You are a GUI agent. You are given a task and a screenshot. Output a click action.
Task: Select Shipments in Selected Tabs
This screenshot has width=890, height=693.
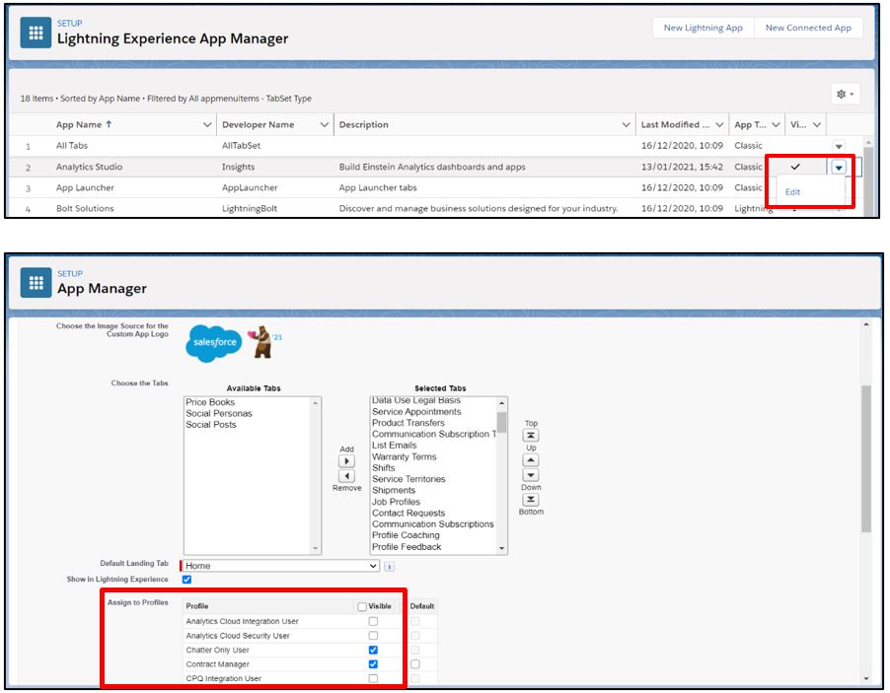(x=394, y=491)
